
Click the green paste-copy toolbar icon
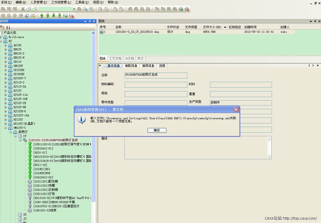35,9
